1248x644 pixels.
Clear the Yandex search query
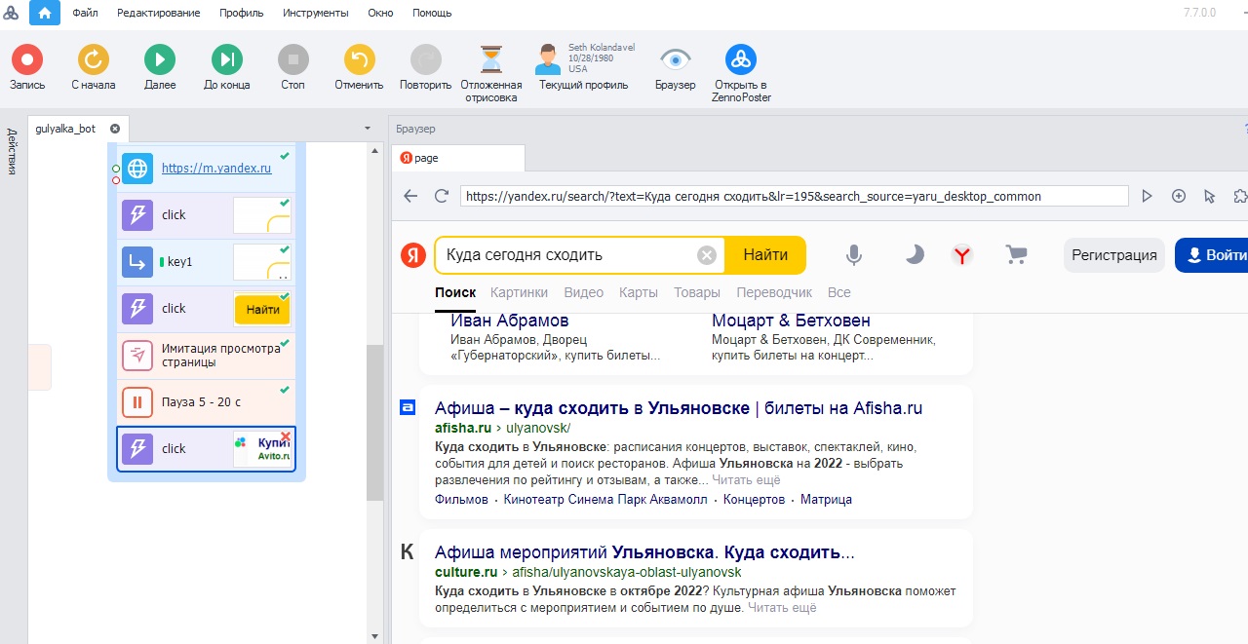point(707,255)
